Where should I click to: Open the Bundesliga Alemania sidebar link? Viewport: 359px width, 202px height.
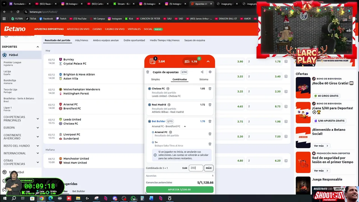[x=10, y=82]
